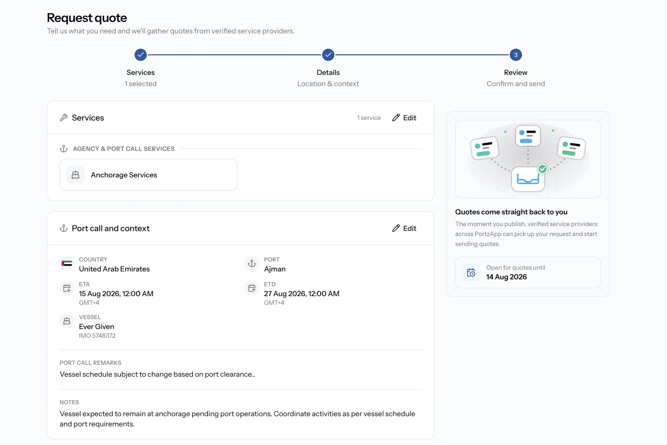
Task: Click the notes text about anchorage pending operations
Action: pos(237,418)
